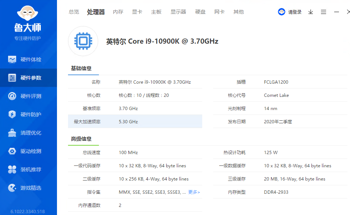Screen dimensions: 350x215
Task: Click the 2020年二季度 release date value
Action: coord(278,122)
